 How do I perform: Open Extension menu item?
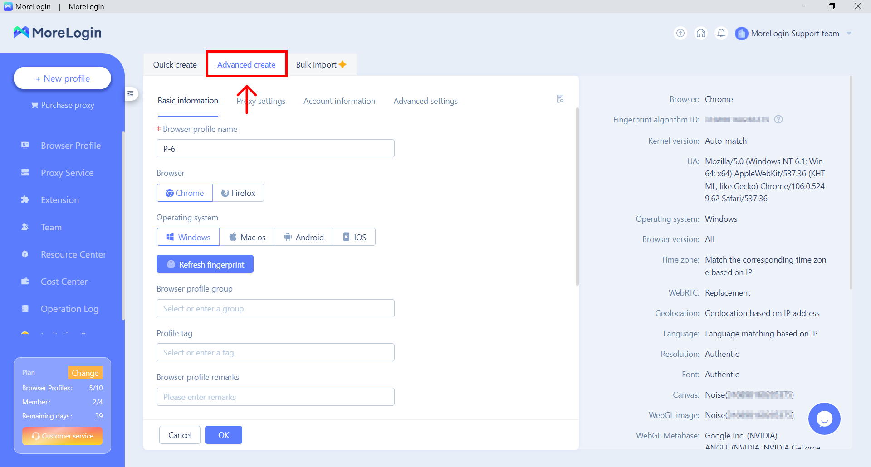pyautogui.click(x=60, y=200)
